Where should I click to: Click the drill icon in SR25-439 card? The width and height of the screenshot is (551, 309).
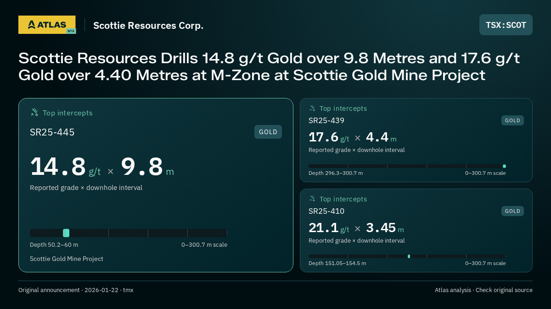312,108
